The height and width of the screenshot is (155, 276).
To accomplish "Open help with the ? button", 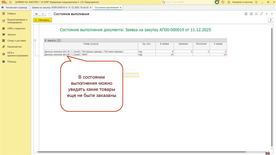I will point(271,20).
